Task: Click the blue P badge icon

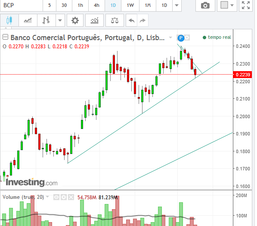Action: click(181, 38)
